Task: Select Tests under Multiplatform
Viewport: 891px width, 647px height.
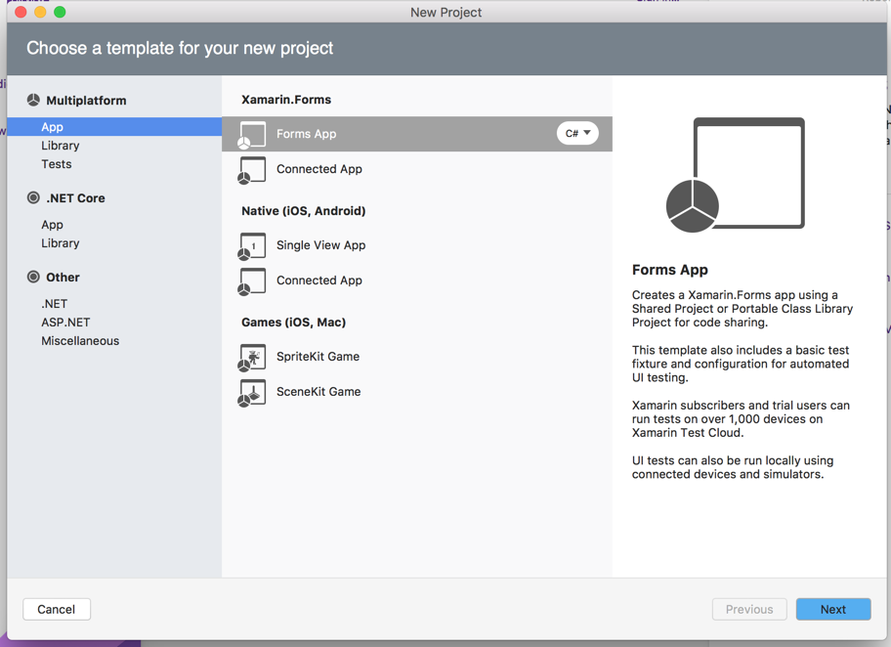Action: click(x=57, y=164)
